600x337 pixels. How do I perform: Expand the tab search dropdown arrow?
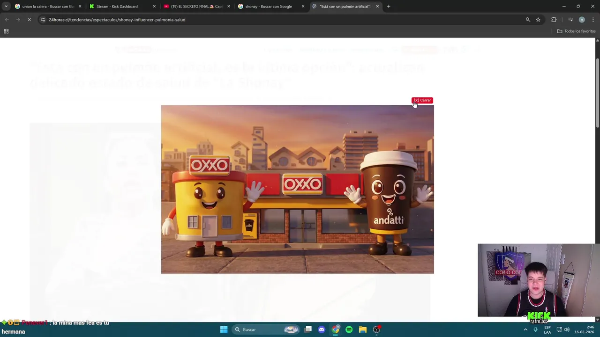pos(6,7)
